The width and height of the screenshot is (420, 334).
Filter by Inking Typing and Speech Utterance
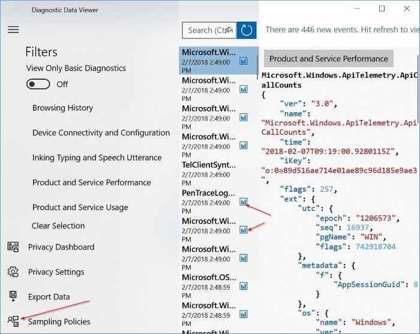tap(97, 158)
